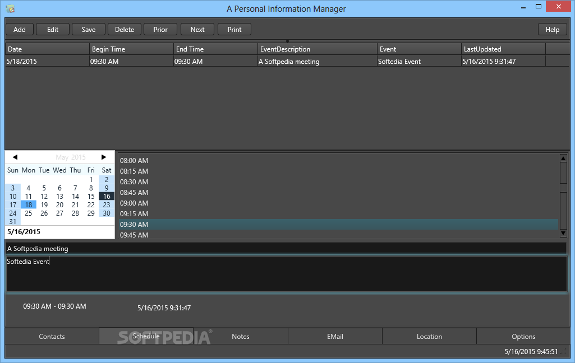
Task: Switch to the Contacts tab
Action: [x=52, y=336]
